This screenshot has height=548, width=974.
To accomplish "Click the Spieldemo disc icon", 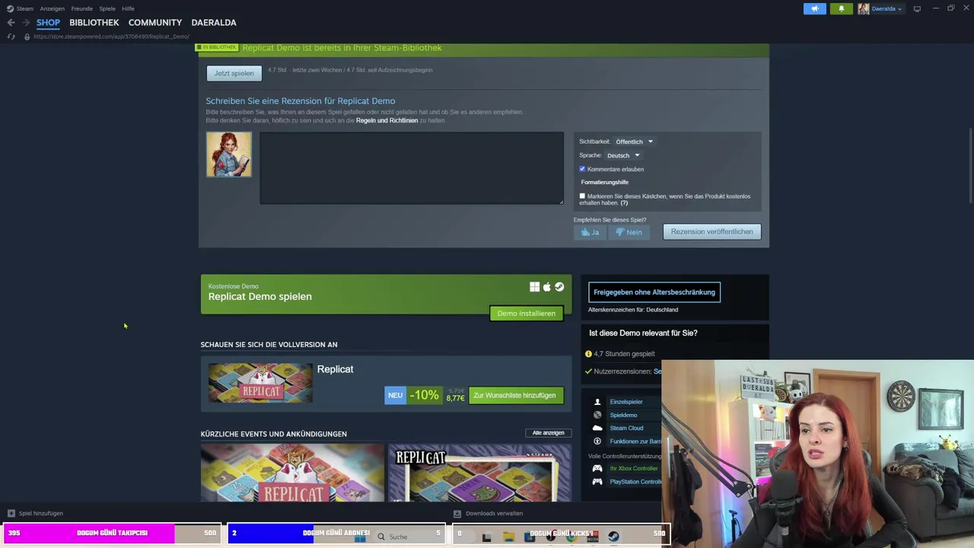I will (597, 415).
